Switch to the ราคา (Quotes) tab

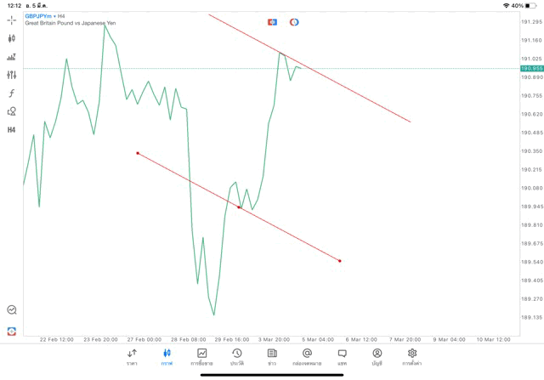132,357
